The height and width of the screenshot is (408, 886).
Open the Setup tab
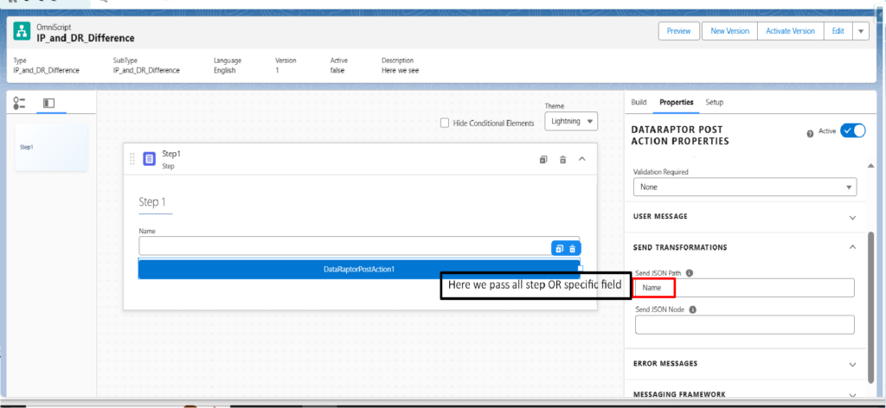click(x=714, y=102)
